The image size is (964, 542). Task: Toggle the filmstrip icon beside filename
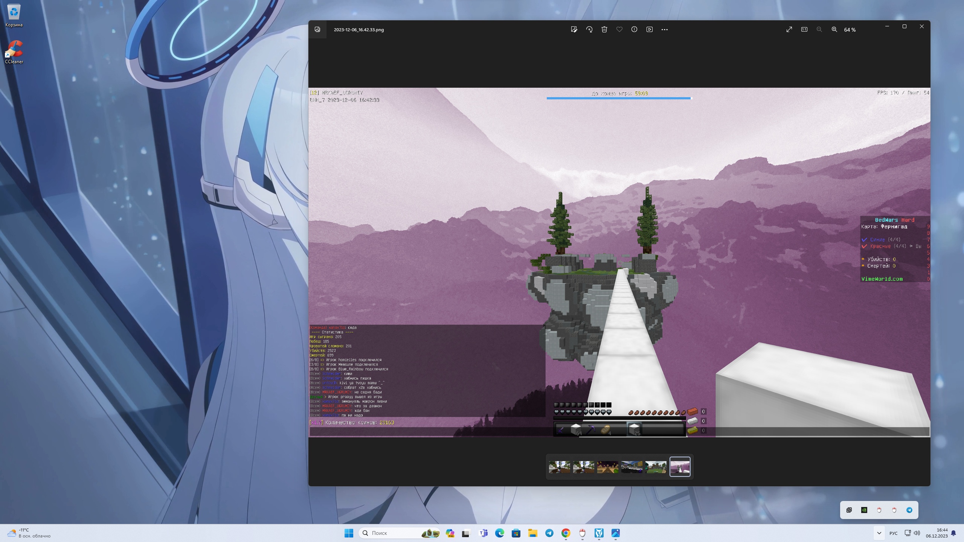(317, 29)
